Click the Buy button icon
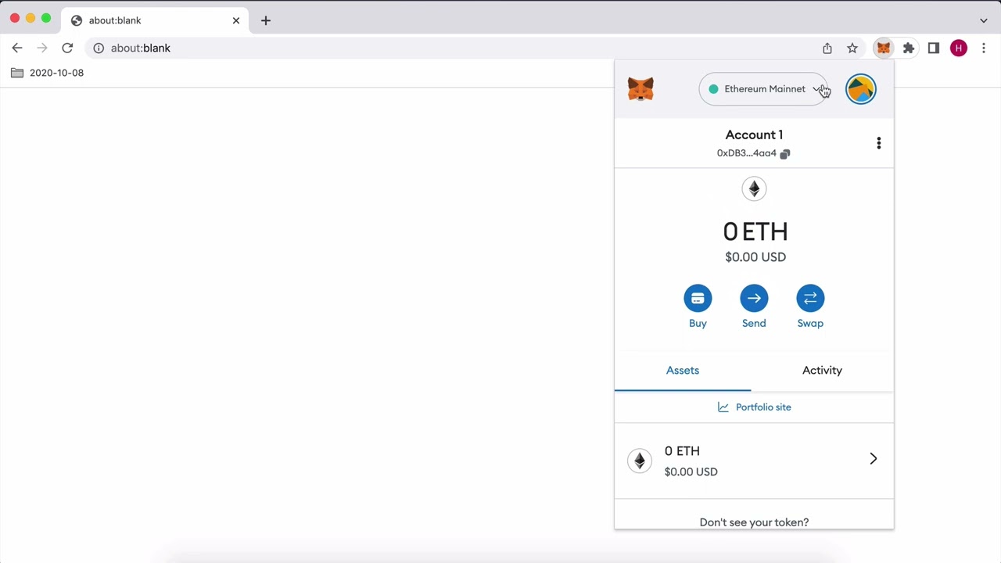Viewport: 1001px width, 563px height. 698,298
